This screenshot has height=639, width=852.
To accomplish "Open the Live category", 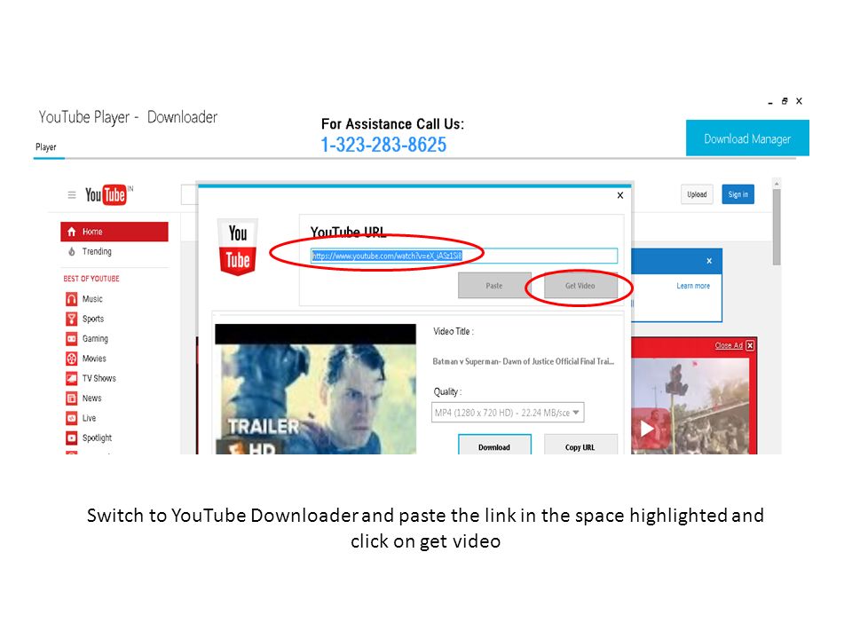I will coord(89,418).
